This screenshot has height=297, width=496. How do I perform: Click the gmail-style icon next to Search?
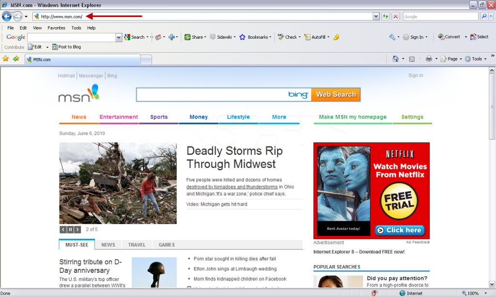(158, 37)
